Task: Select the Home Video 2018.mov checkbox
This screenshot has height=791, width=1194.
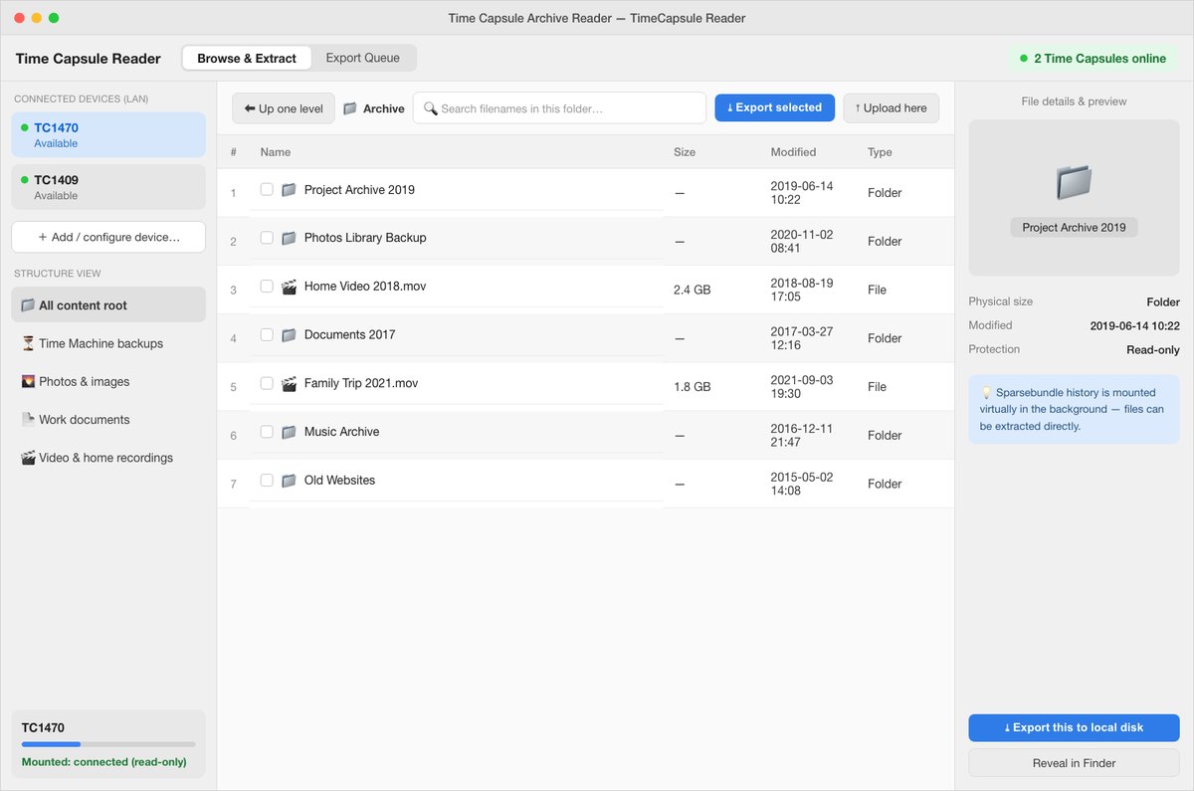Action: (267, 286)
